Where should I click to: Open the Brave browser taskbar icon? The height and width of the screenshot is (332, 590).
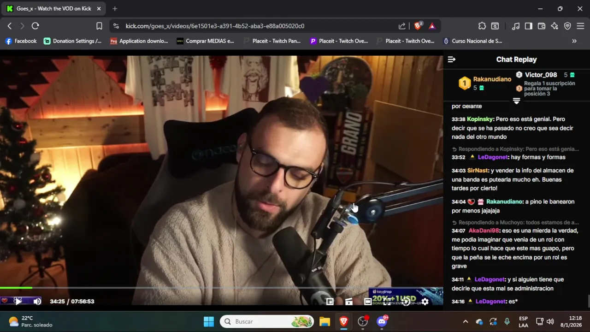[343, 321]
